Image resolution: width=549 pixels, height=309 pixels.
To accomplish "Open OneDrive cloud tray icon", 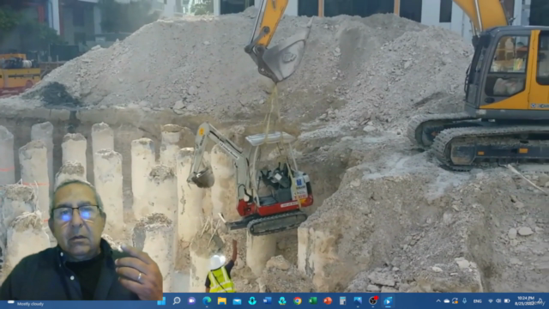I will [447, 301].
